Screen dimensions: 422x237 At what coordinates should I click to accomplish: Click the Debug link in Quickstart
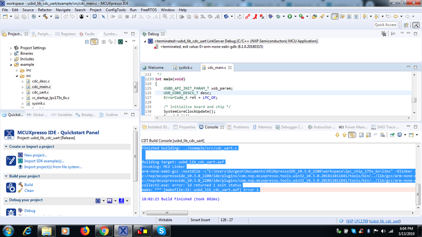(30, 211)
